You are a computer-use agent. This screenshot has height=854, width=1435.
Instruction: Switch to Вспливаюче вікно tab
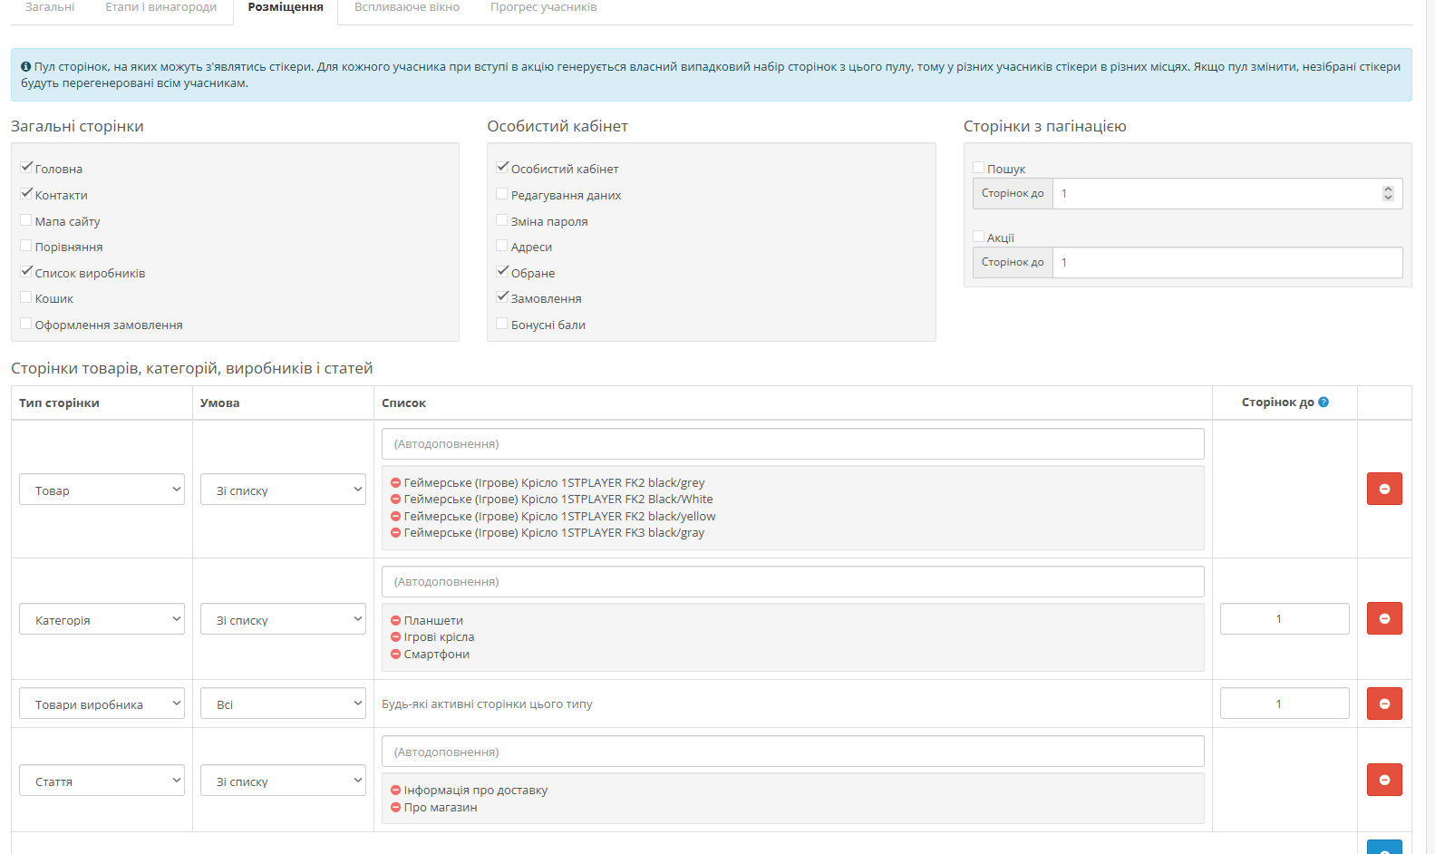pyautogui.click(x=407, y=7)
